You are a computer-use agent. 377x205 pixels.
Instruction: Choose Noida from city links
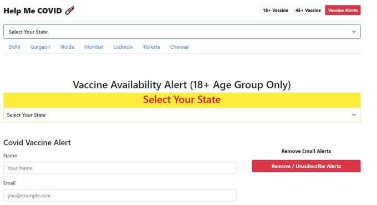67,47
